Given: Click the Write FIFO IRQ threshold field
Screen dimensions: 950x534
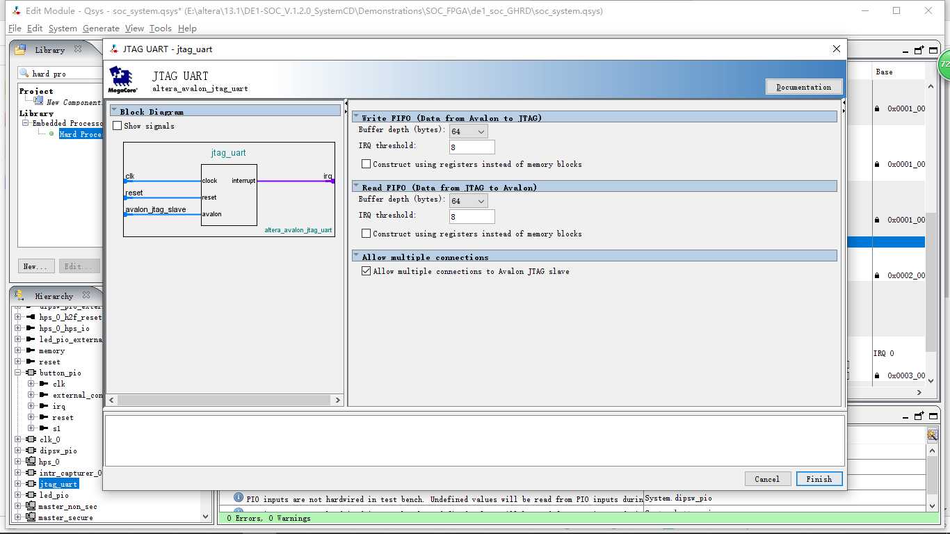Looking at the screenshot, I should [472, 147].
